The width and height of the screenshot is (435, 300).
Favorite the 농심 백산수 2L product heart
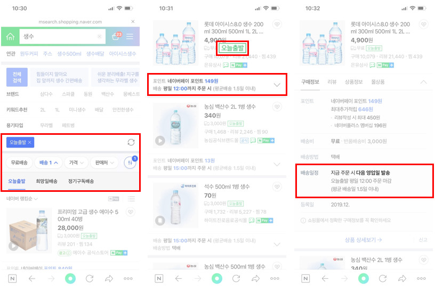277,107
